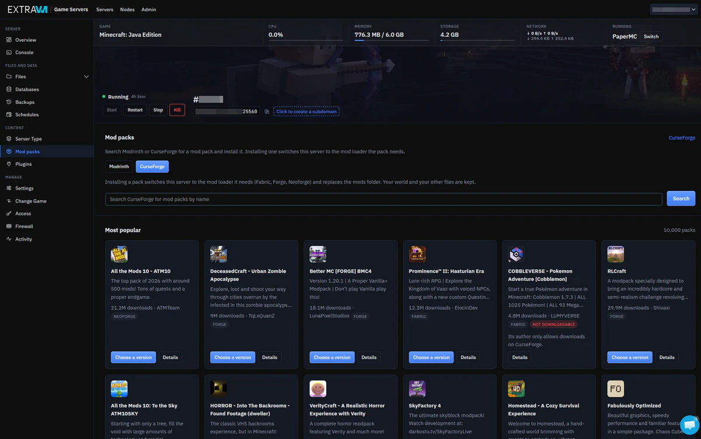This screenshot has height=439, width=701.
Task: Open Admin in the top navigation
Action: tap(148, 9)
